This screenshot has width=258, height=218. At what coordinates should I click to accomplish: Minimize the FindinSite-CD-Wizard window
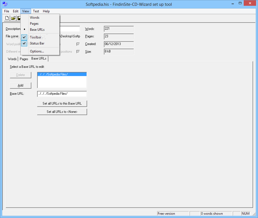pyautogui.click(x=233, y=4)
